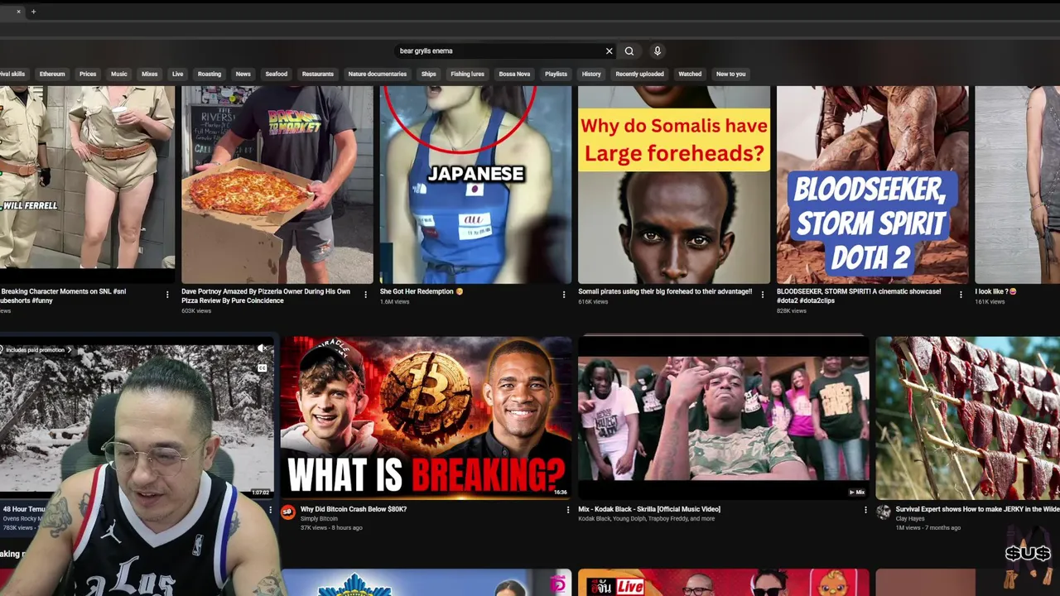Open Dave Portnoy Amazed By Pizzeria title
1060x596 pixels.
click(266, 296)
